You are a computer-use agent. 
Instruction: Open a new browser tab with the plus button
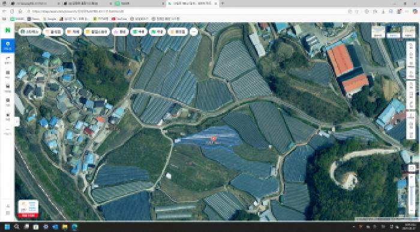(222, 4)
